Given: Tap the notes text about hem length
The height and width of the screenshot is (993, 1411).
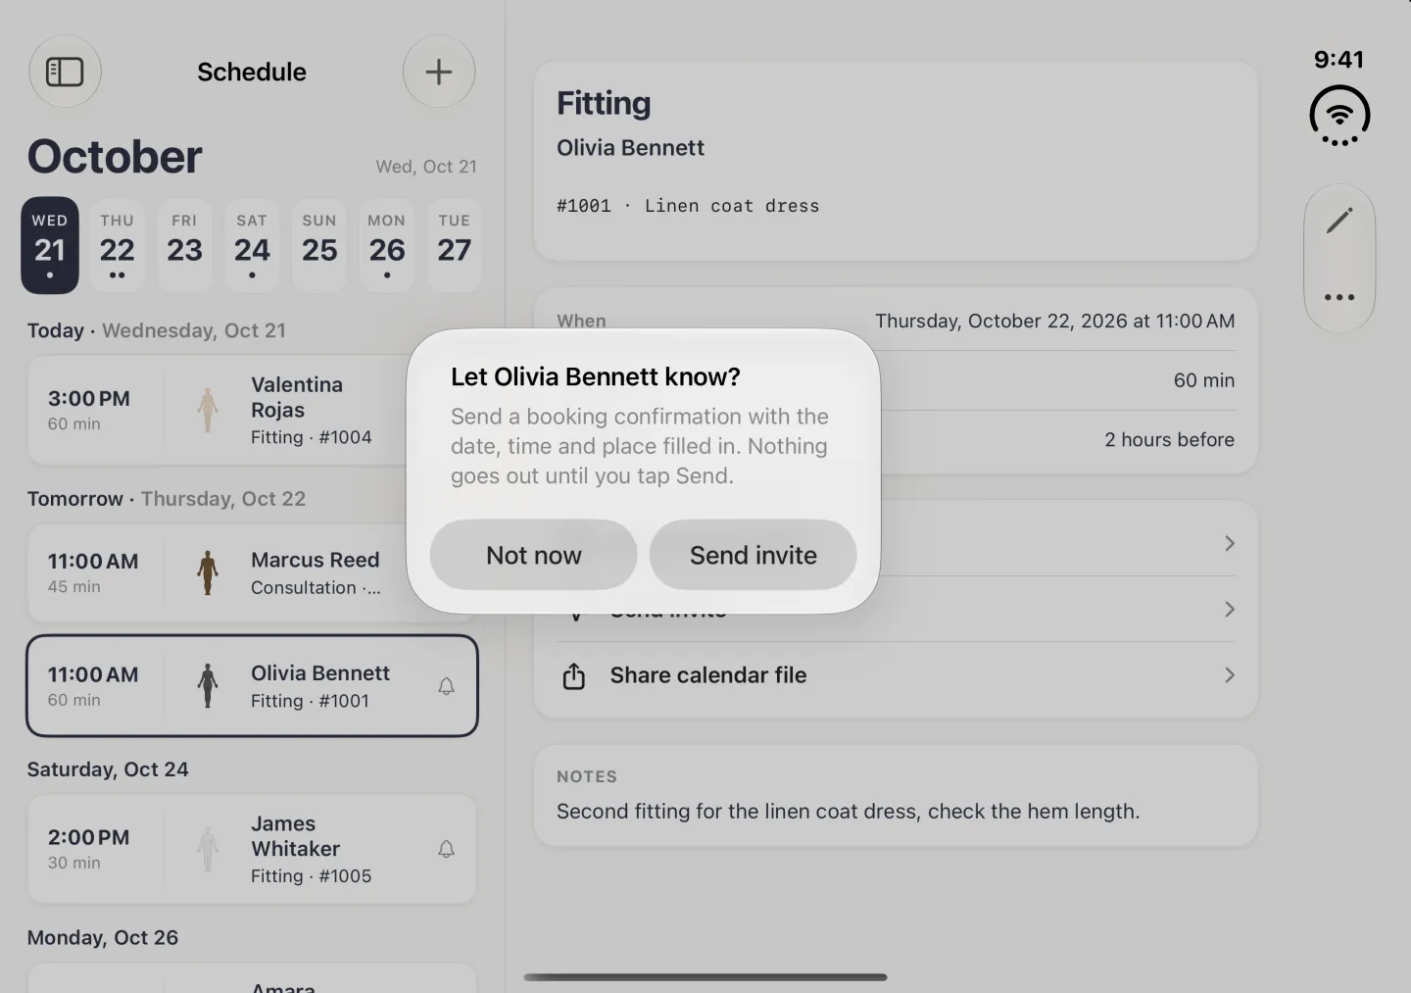Looking at the screenshot, I should click(x=849, y=812).
